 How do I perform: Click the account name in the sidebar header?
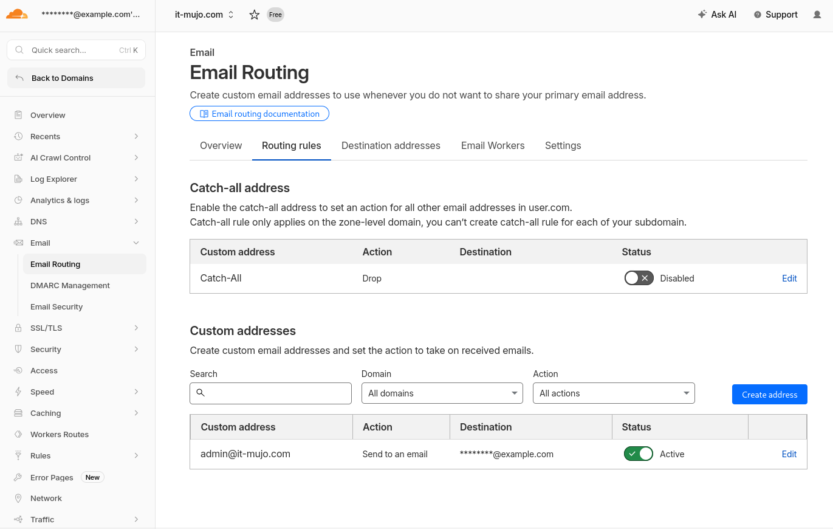[91, 15]
